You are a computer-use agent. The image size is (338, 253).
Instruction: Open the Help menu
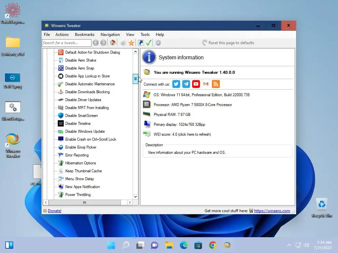pos(160,34)
